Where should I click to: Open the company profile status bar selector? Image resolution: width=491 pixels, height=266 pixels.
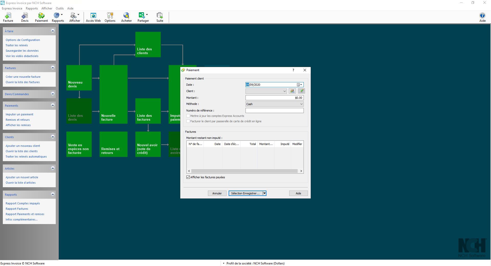(254, 263)
